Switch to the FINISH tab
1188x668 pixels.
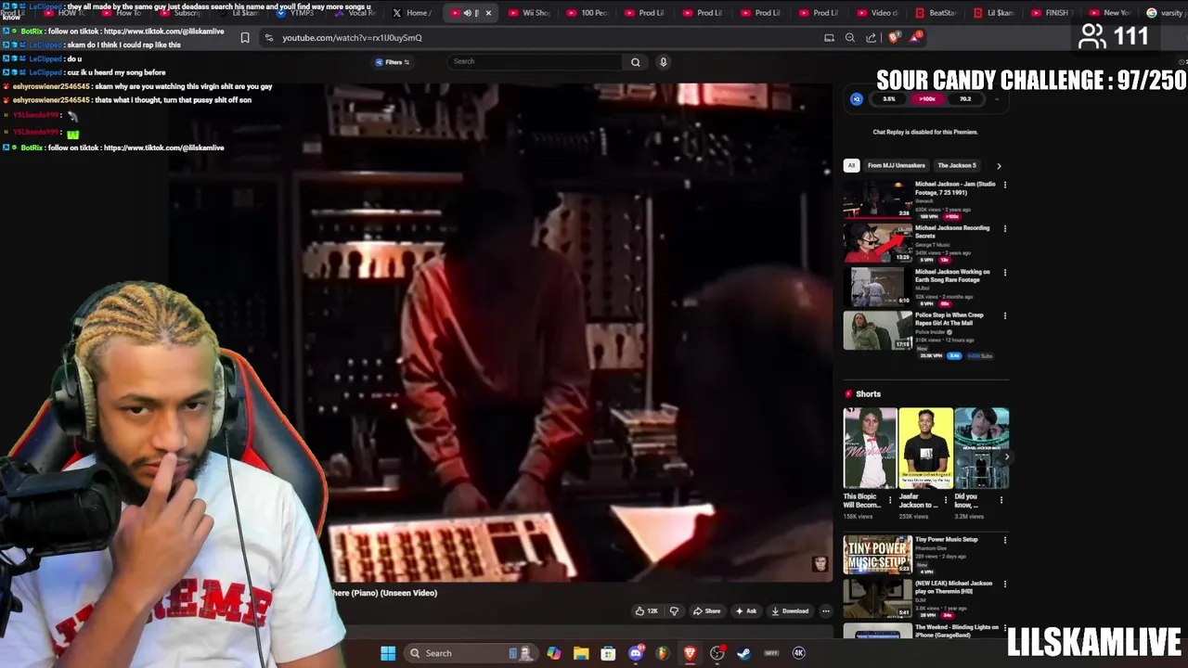[x=1051, y=13]
